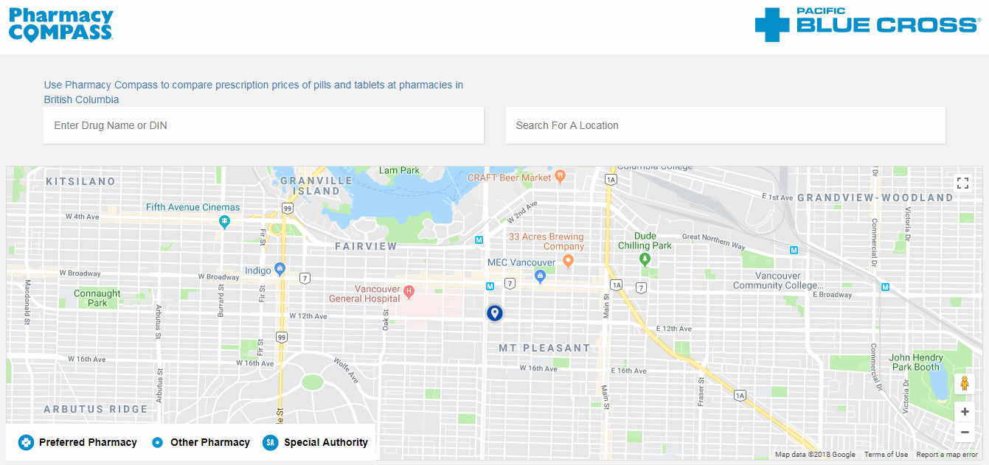Open 33 Acres Brewing Company marker

pyautogui.click(x=568, y=260)
